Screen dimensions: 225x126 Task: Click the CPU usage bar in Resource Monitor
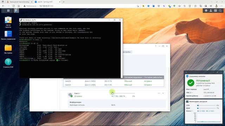pyautogui.click(x=206, y=105)
